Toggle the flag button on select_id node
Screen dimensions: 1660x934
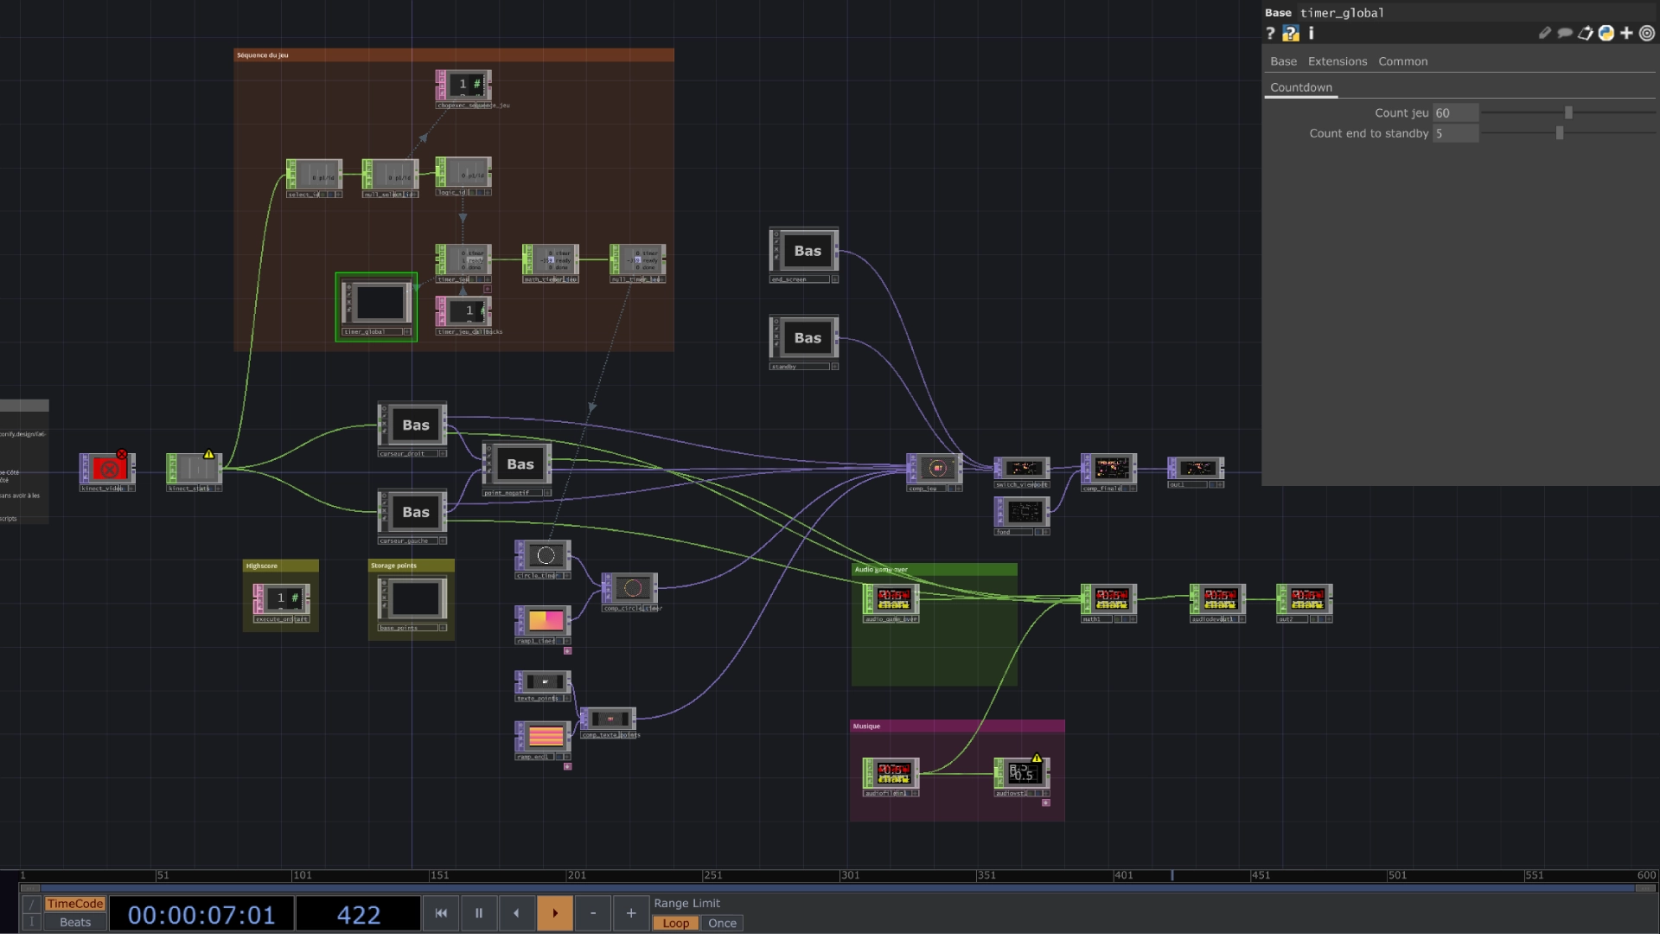339,195
